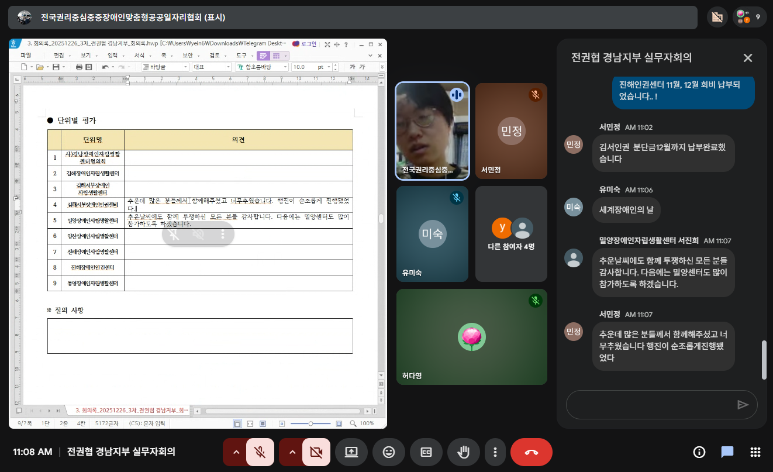Show the participant list with 9 people
Viewport: 773px width, 472px height.
pos(749,17)
